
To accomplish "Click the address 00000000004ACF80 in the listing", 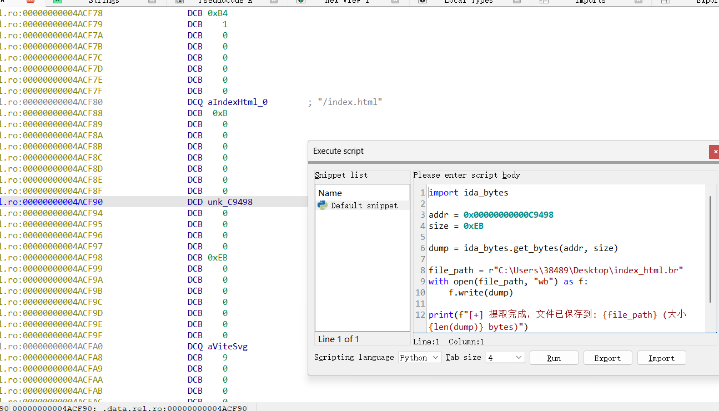I will (x=62, y=102).
